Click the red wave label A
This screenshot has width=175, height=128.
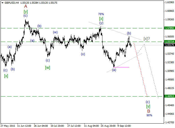pos(26,7)
